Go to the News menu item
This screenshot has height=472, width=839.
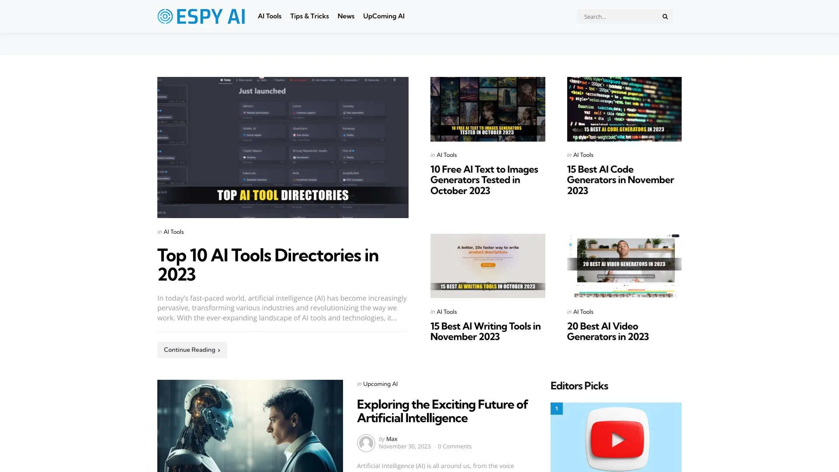[346, 16]
